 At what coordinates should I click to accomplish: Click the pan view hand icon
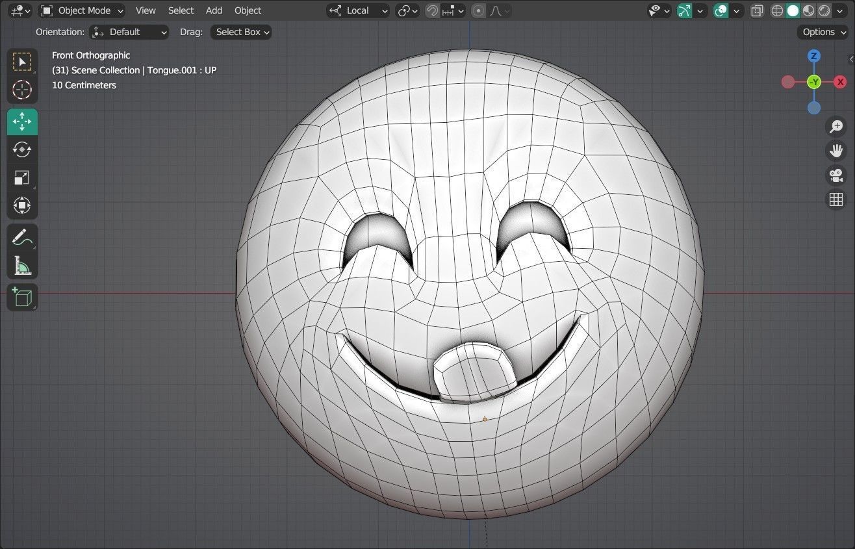[836, 151]
